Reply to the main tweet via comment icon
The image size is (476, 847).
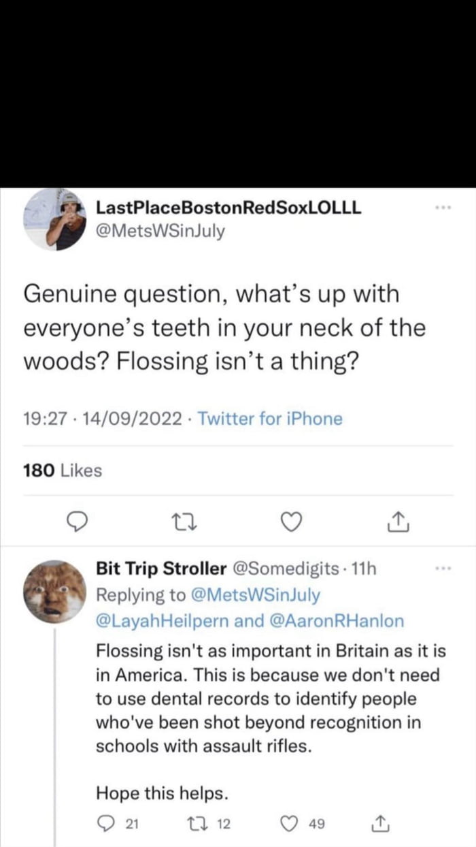tap(79, 522)
